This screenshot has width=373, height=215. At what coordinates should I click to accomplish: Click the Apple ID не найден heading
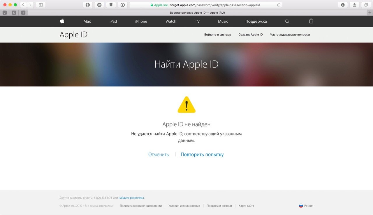point(186,124)
